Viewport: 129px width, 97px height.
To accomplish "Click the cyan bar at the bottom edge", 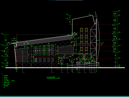I will coord(64,96).
